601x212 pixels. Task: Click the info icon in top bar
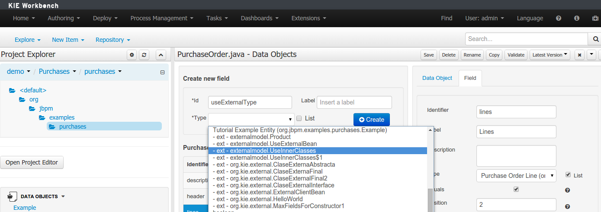(577, 18)
